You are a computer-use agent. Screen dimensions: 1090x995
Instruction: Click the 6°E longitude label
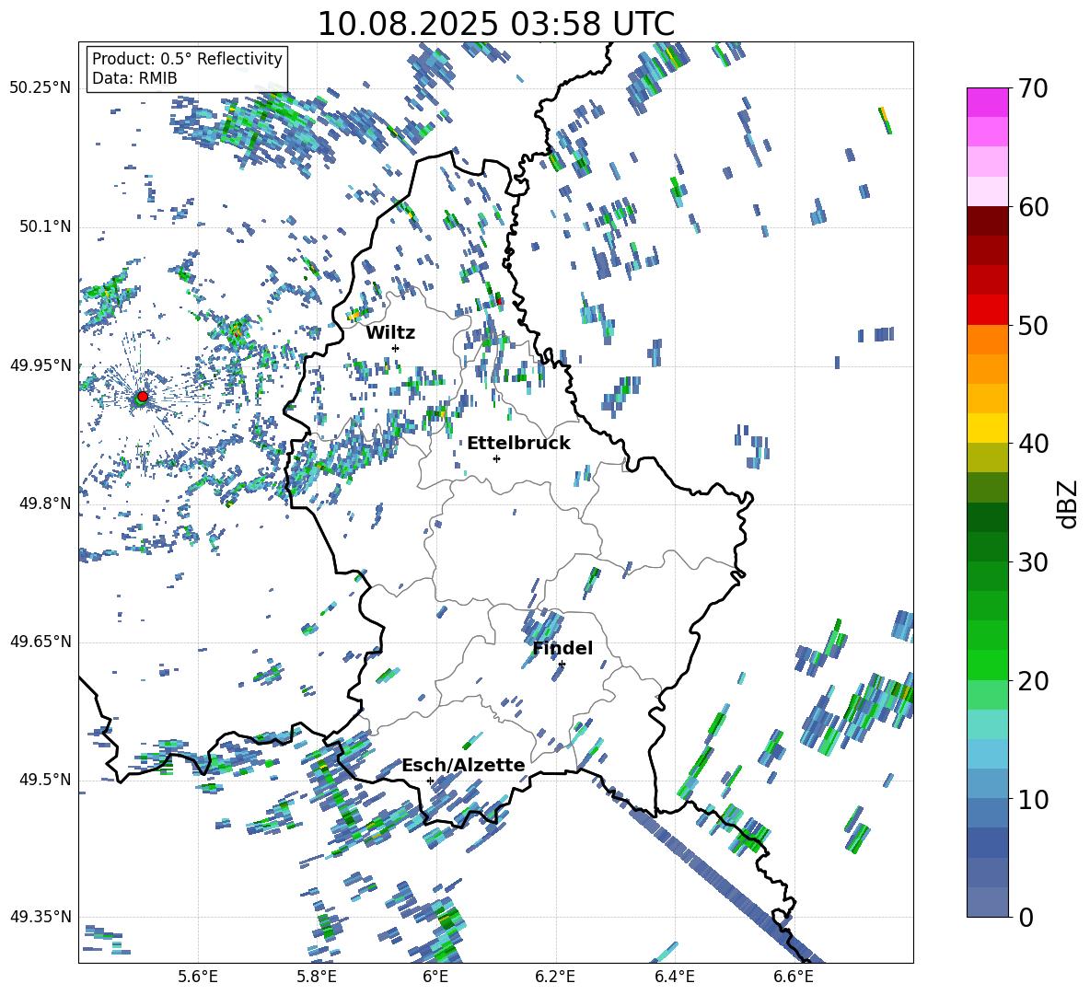[435, 978]
